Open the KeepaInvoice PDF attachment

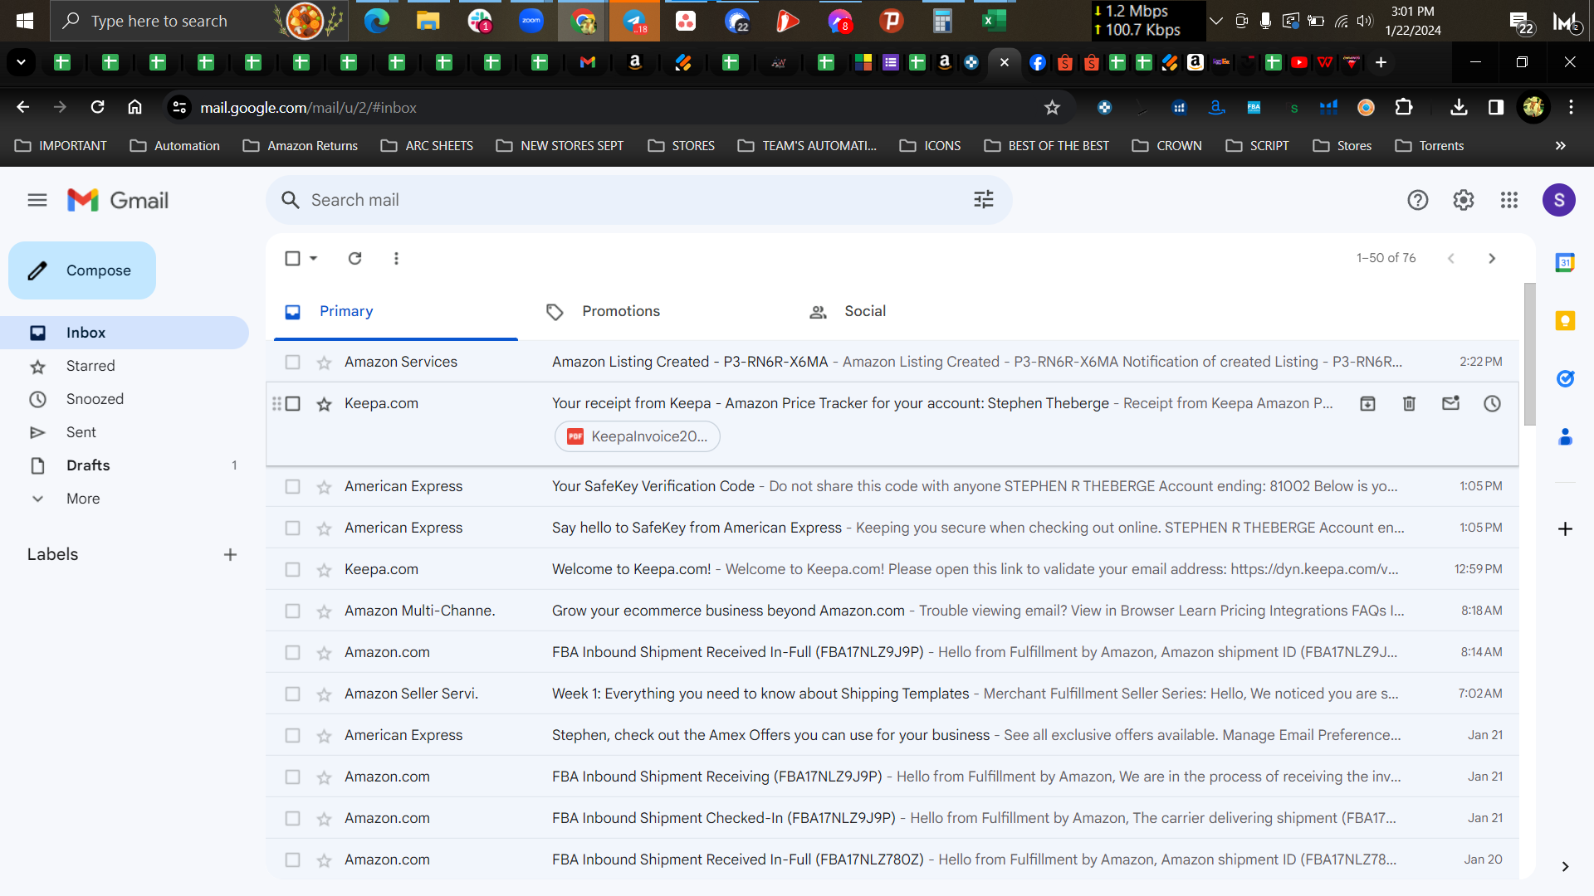pos(637,436)
